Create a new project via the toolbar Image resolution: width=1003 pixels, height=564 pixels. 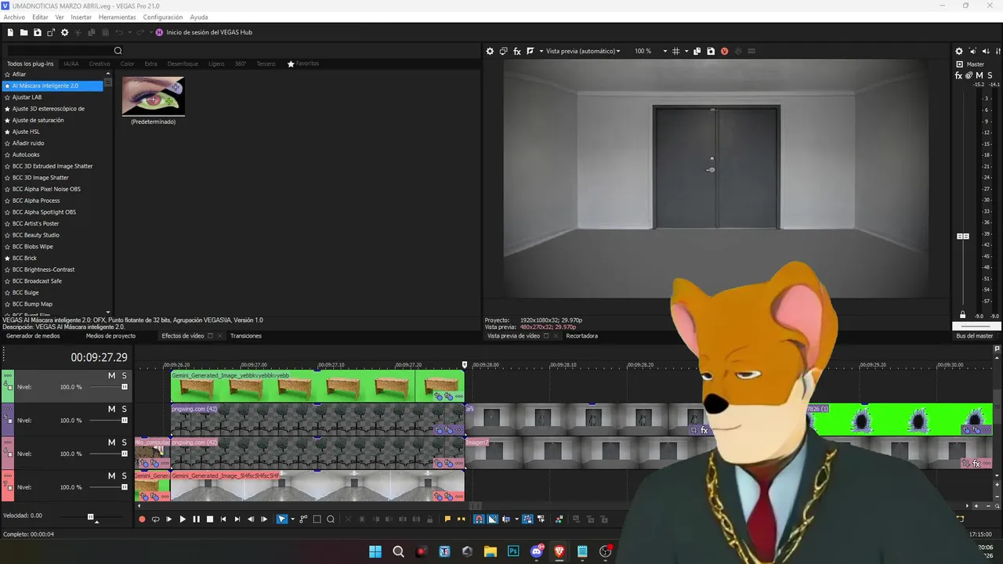click(x=10, y=32)
